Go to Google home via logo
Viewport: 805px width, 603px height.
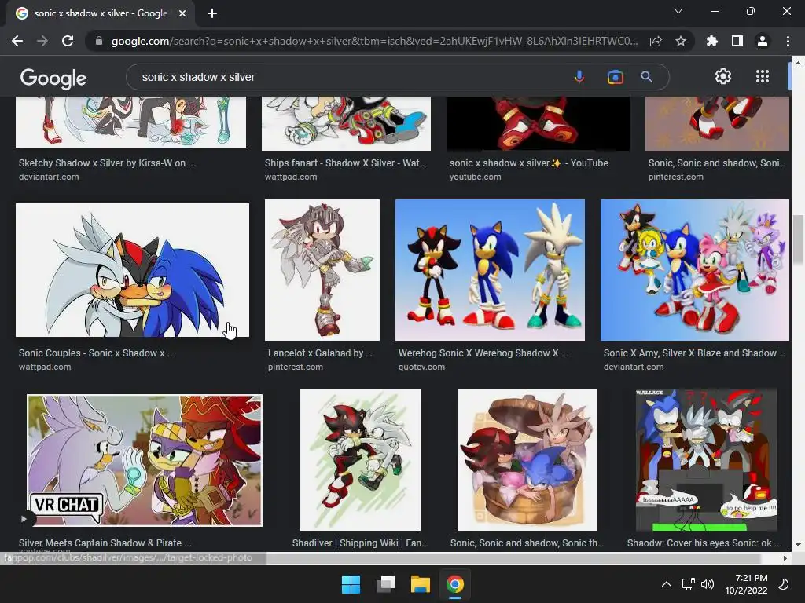[x=53, y=78]
